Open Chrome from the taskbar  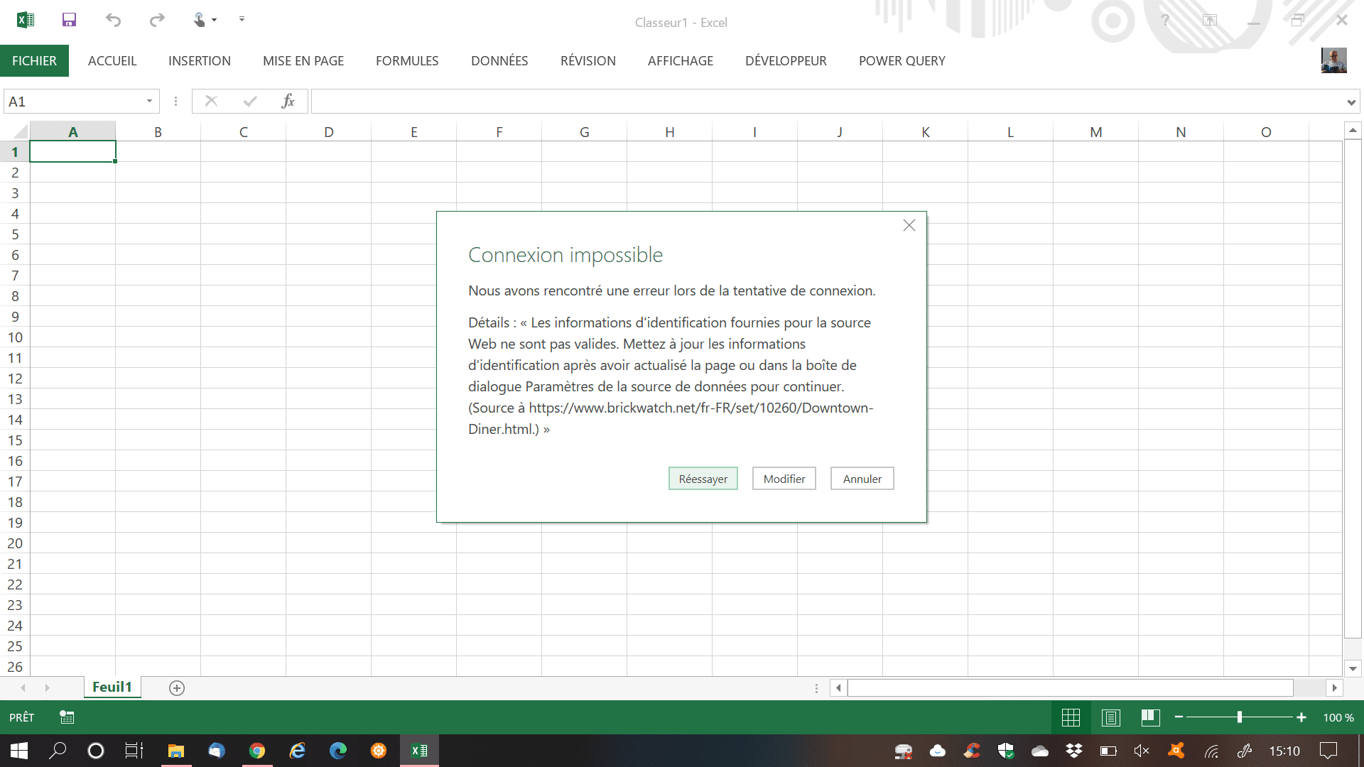[x=257, y=751]
